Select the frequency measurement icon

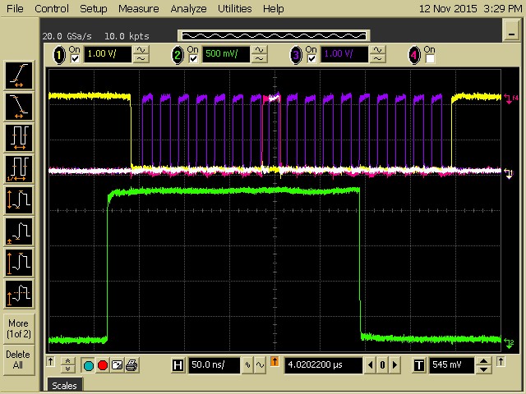pos(19,167)
